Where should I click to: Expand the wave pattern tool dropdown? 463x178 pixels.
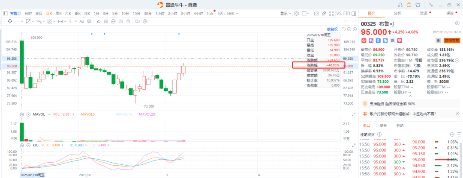(44, 21)
